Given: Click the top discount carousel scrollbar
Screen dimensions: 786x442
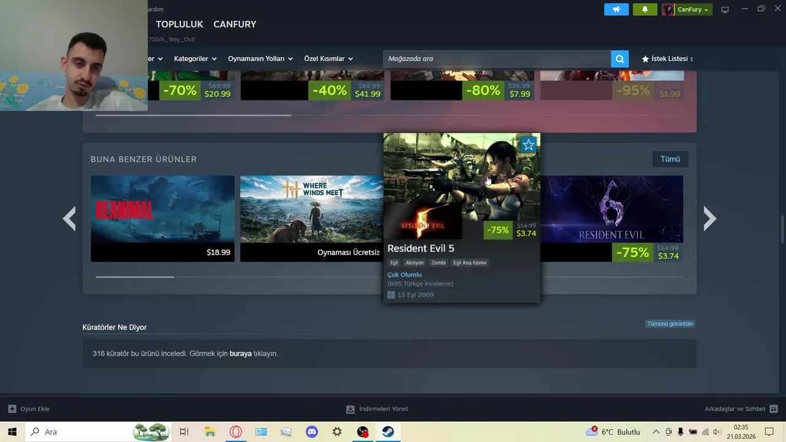Looking at the screenshot, I should [x=193, y=115].
